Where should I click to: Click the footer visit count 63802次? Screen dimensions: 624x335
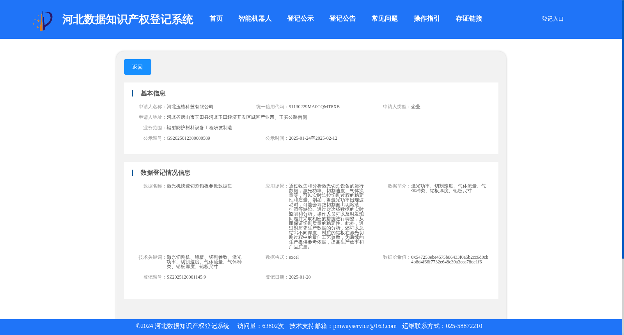pyautogui.click(x=273, y=326)
